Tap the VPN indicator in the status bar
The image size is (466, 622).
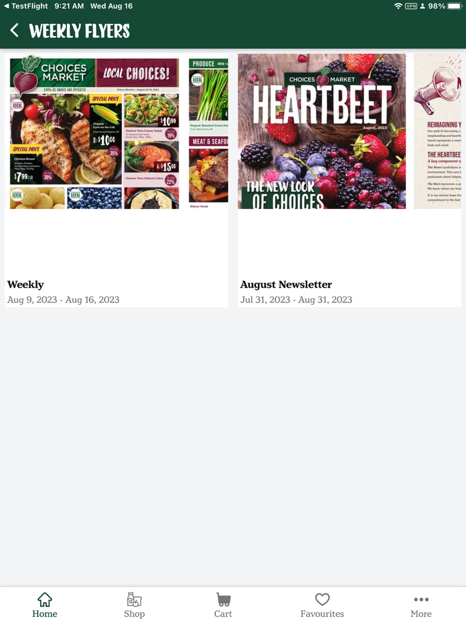tap(411, 6)
